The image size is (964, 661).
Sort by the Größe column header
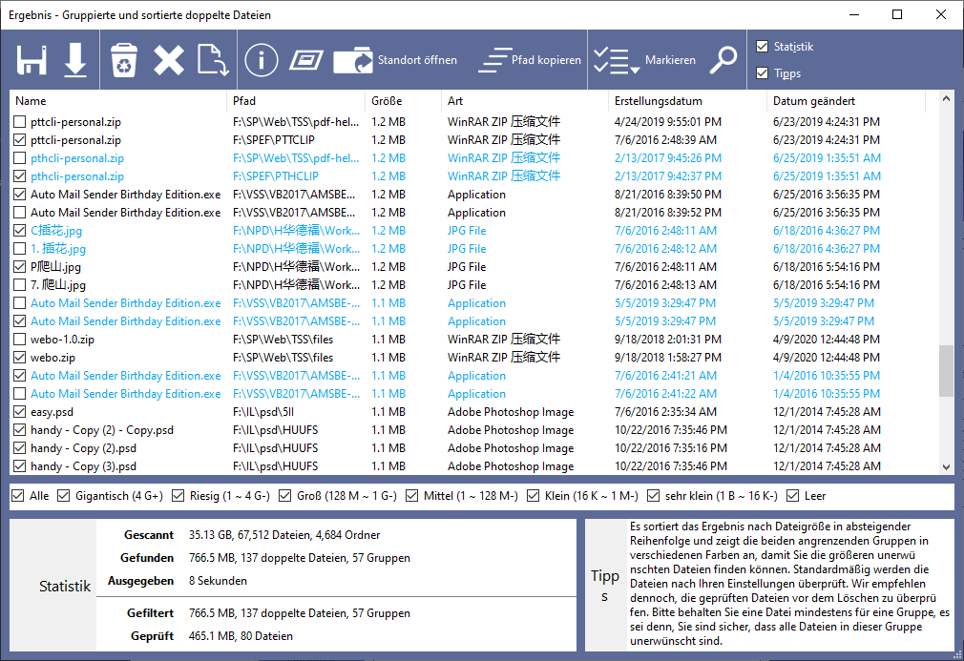[x=404, y=101]
